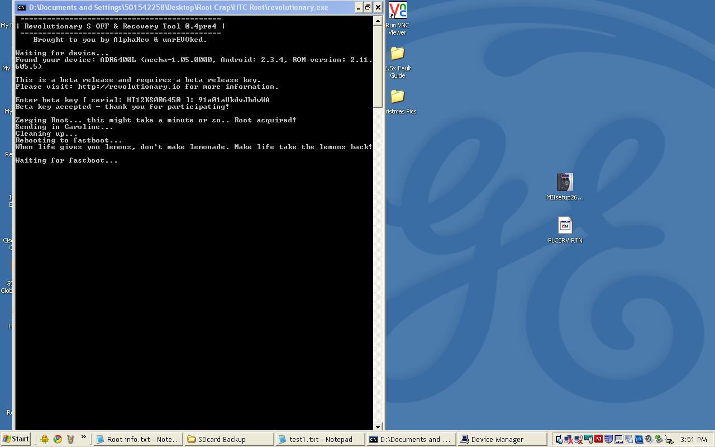Expand hidden Quick Launch items chevron
The width and height of the screenshot is (715, 447).
(x=84, y=438)
